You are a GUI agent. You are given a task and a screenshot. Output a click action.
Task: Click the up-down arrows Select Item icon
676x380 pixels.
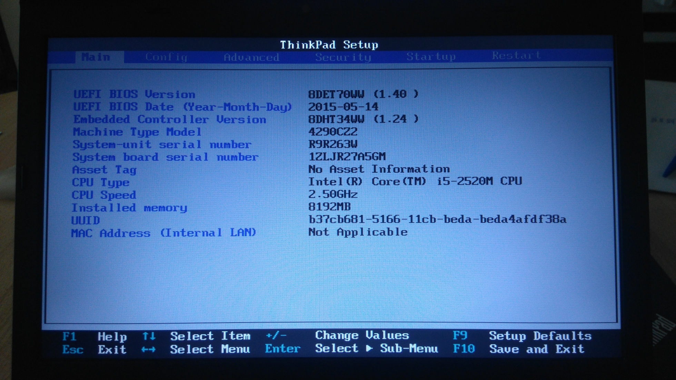coord(149,336)
